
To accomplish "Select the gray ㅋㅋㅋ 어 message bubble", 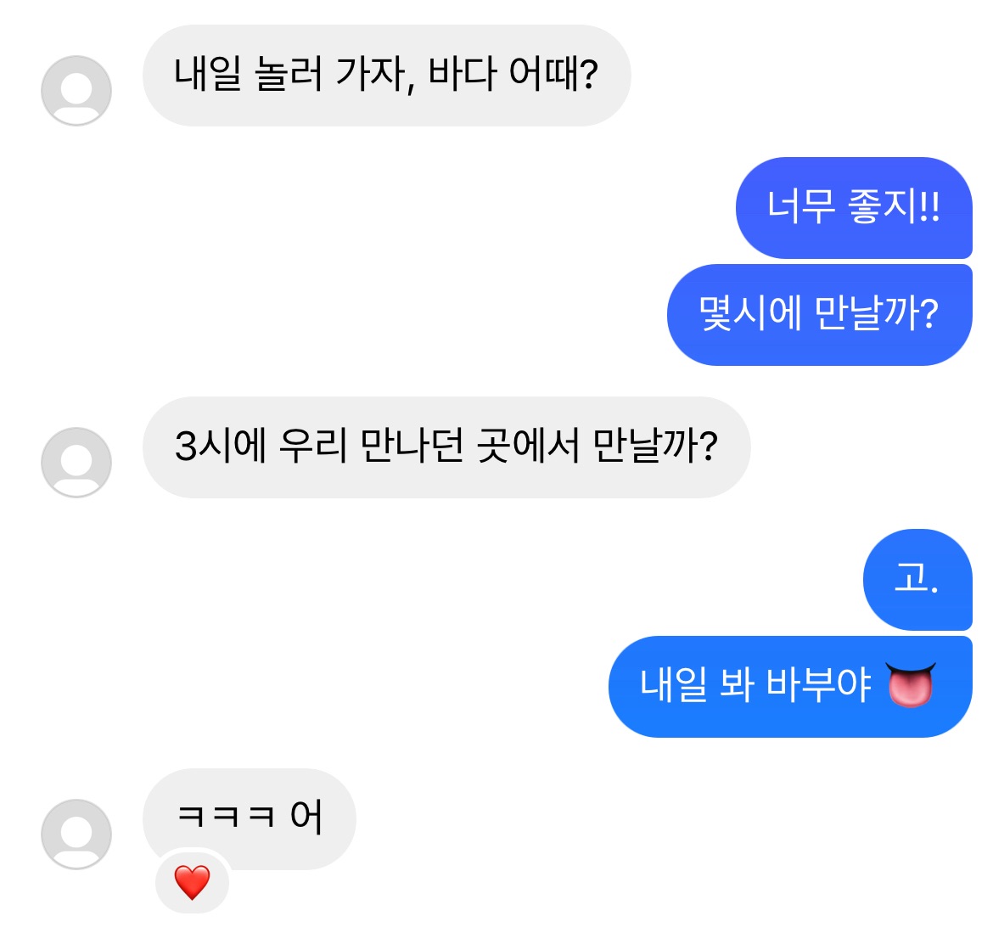I will point(250,818).
